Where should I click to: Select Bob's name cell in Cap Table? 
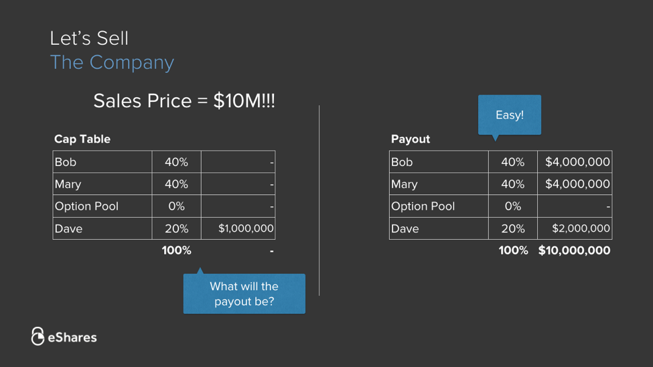[x=102, y=162]
